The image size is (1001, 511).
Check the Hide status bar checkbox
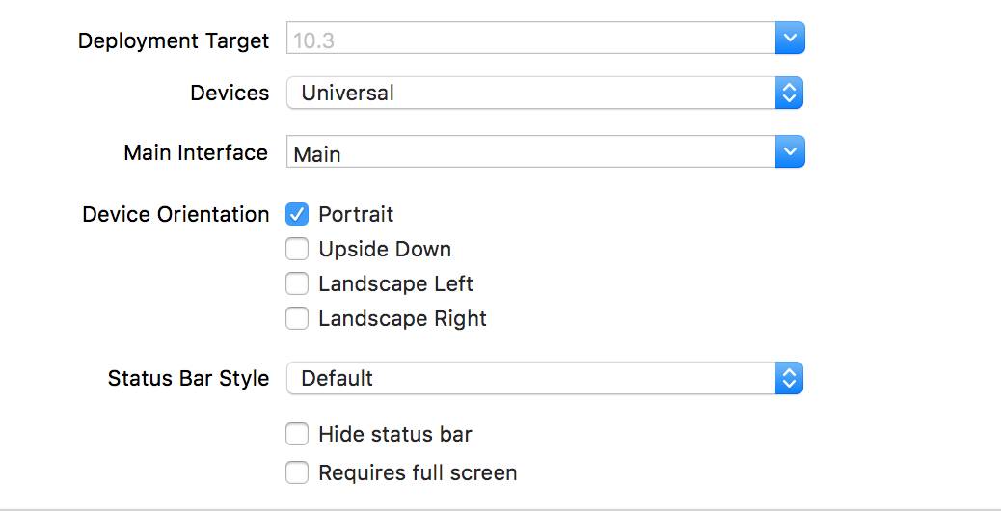[x=297, y=435]
